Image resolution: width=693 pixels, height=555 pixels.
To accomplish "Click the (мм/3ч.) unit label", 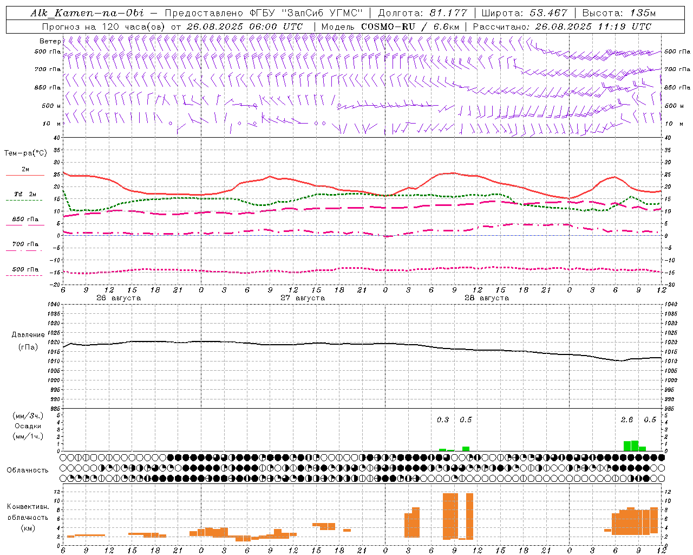I will click(28, 416).
